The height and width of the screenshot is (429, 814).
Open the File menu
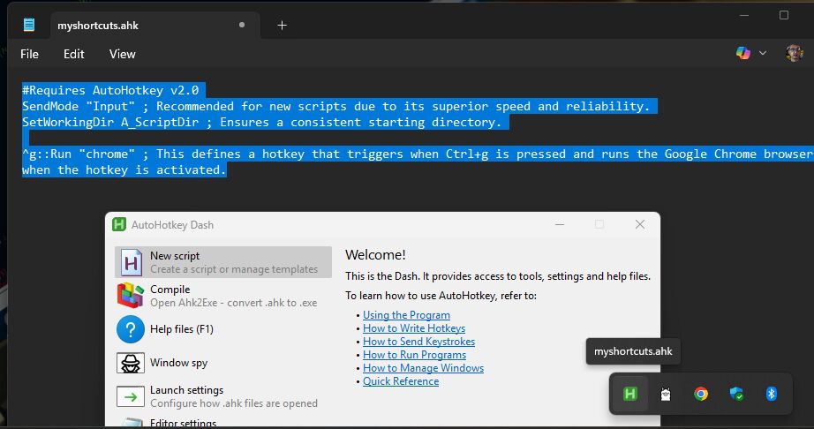(30, 54)
